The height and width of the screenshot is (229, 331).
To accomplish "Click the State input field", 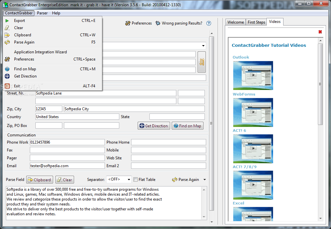I will click(177, 117).
